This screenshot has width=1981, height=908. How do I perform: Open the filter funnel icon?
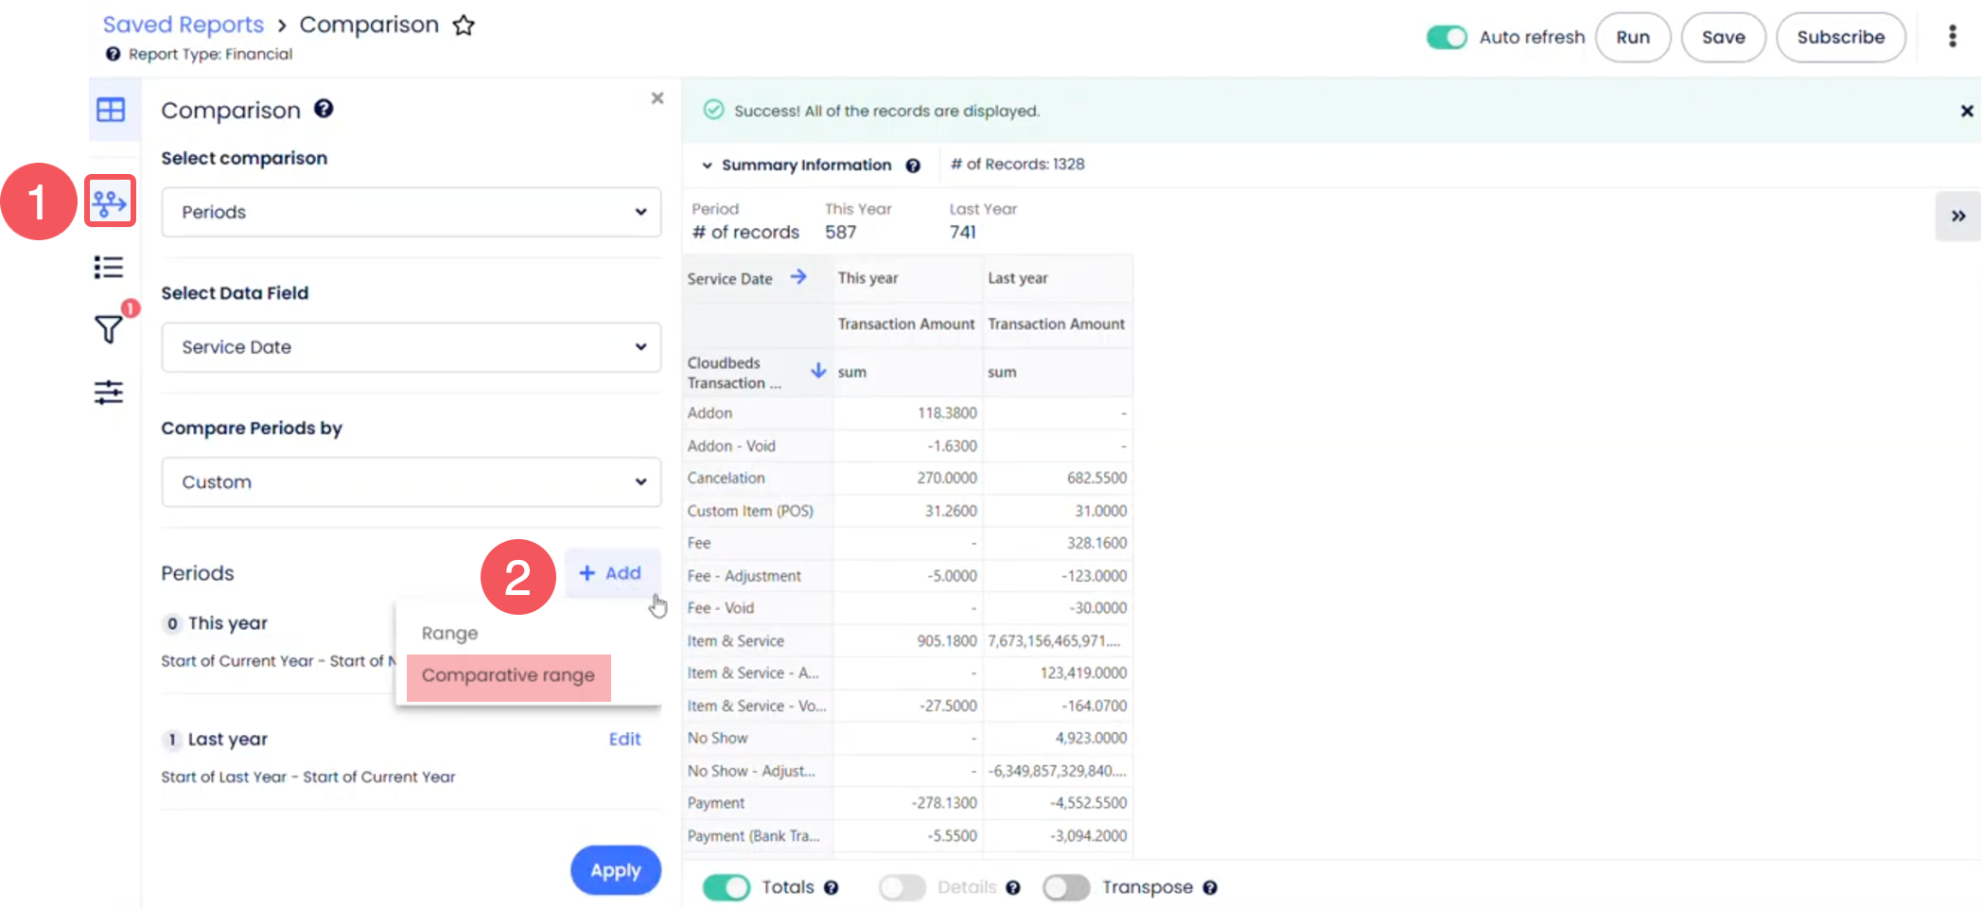(109, 329)
